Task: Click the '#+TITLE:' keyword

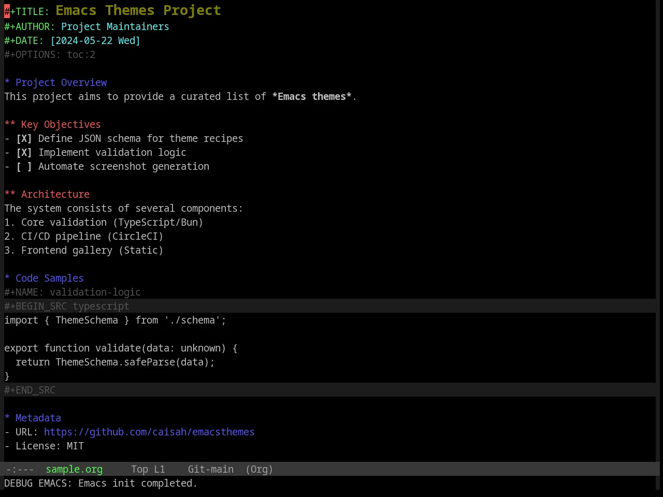Action: 27,12
